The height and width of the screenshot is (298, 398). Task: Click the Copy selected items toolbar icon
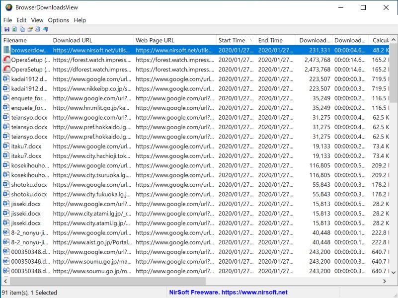[x=22, y=29]
